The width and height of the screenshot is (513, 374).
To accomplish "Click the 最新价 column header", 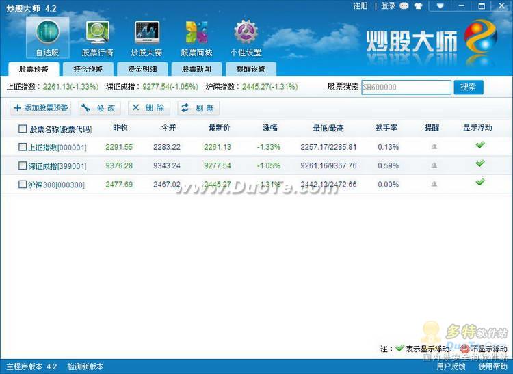I will coord(219,128).
